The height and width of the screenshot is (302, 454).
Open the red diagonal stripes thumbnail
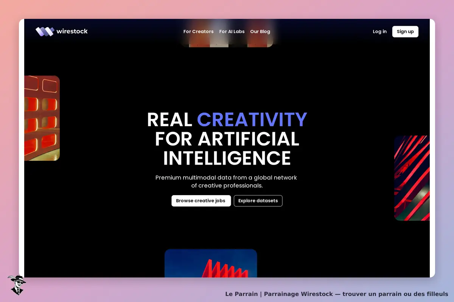[412, 178]
